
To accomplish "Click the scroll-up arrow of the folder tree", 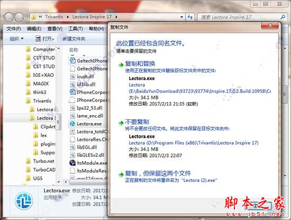I will tap(59, 49).
